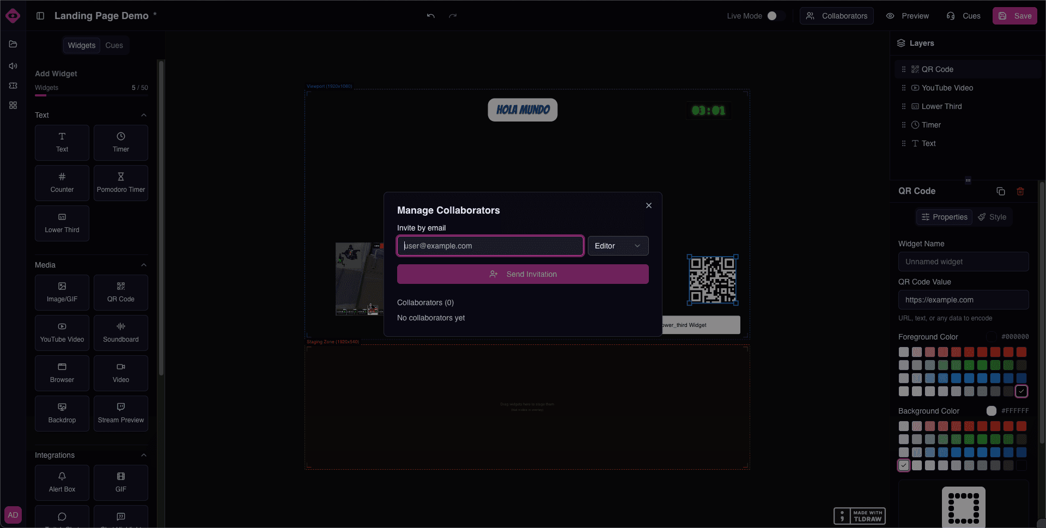Save the Landing Page Demo project
Image resolution: width=1046 pixels, height=528 pixels.
click(x=1014, y=16)
